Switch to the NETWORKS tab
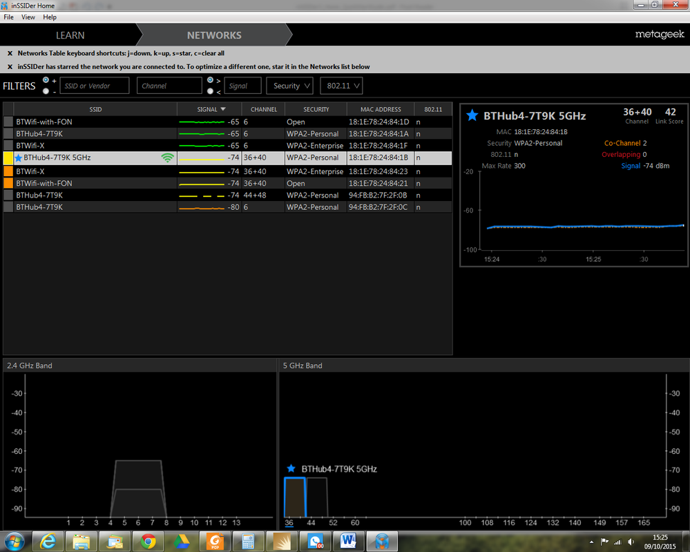Viewport: 690px width, 552px height. point(214,35)
